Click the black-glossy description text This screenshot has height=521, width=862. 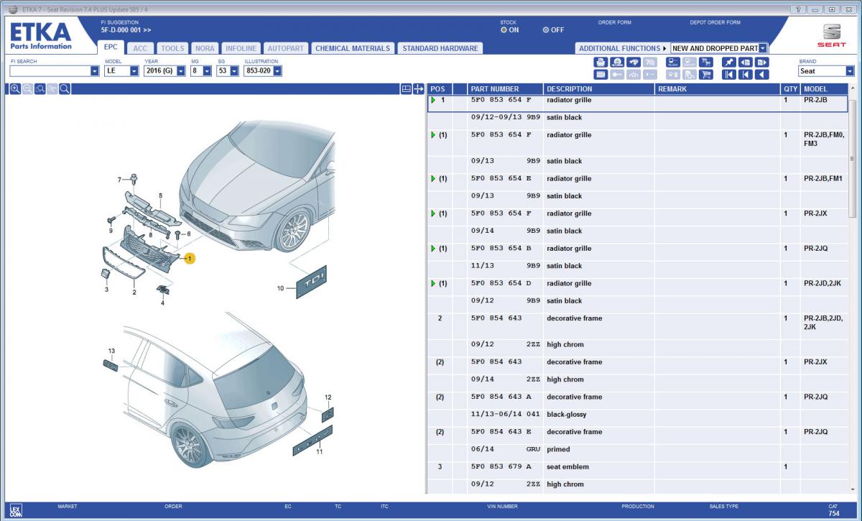coord(567,415)
